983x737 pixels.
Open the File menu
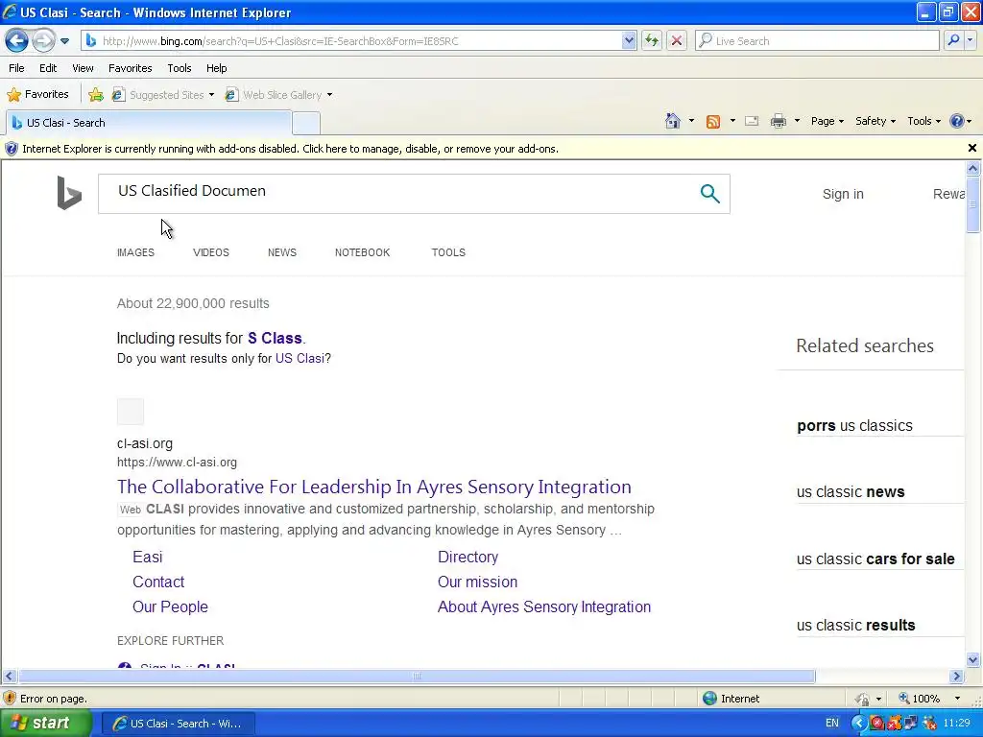tap(16, 68)
